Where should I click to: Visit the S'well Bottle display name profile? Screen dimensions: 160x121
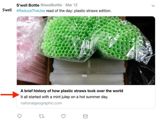point(28,5)
